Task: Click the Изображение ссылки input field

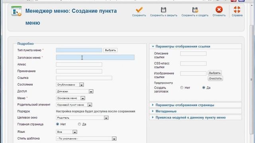Action: click(193, 73)
